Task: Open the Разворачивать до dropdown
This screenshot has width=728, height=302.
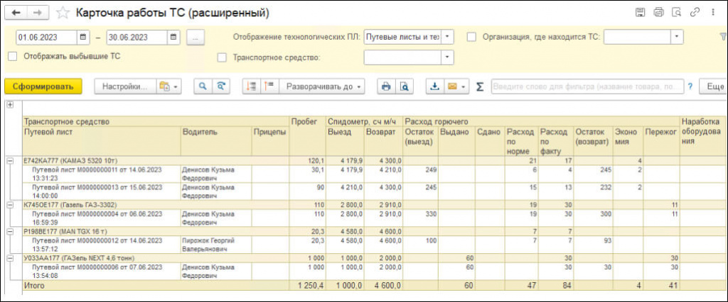Action: (322, 86)
